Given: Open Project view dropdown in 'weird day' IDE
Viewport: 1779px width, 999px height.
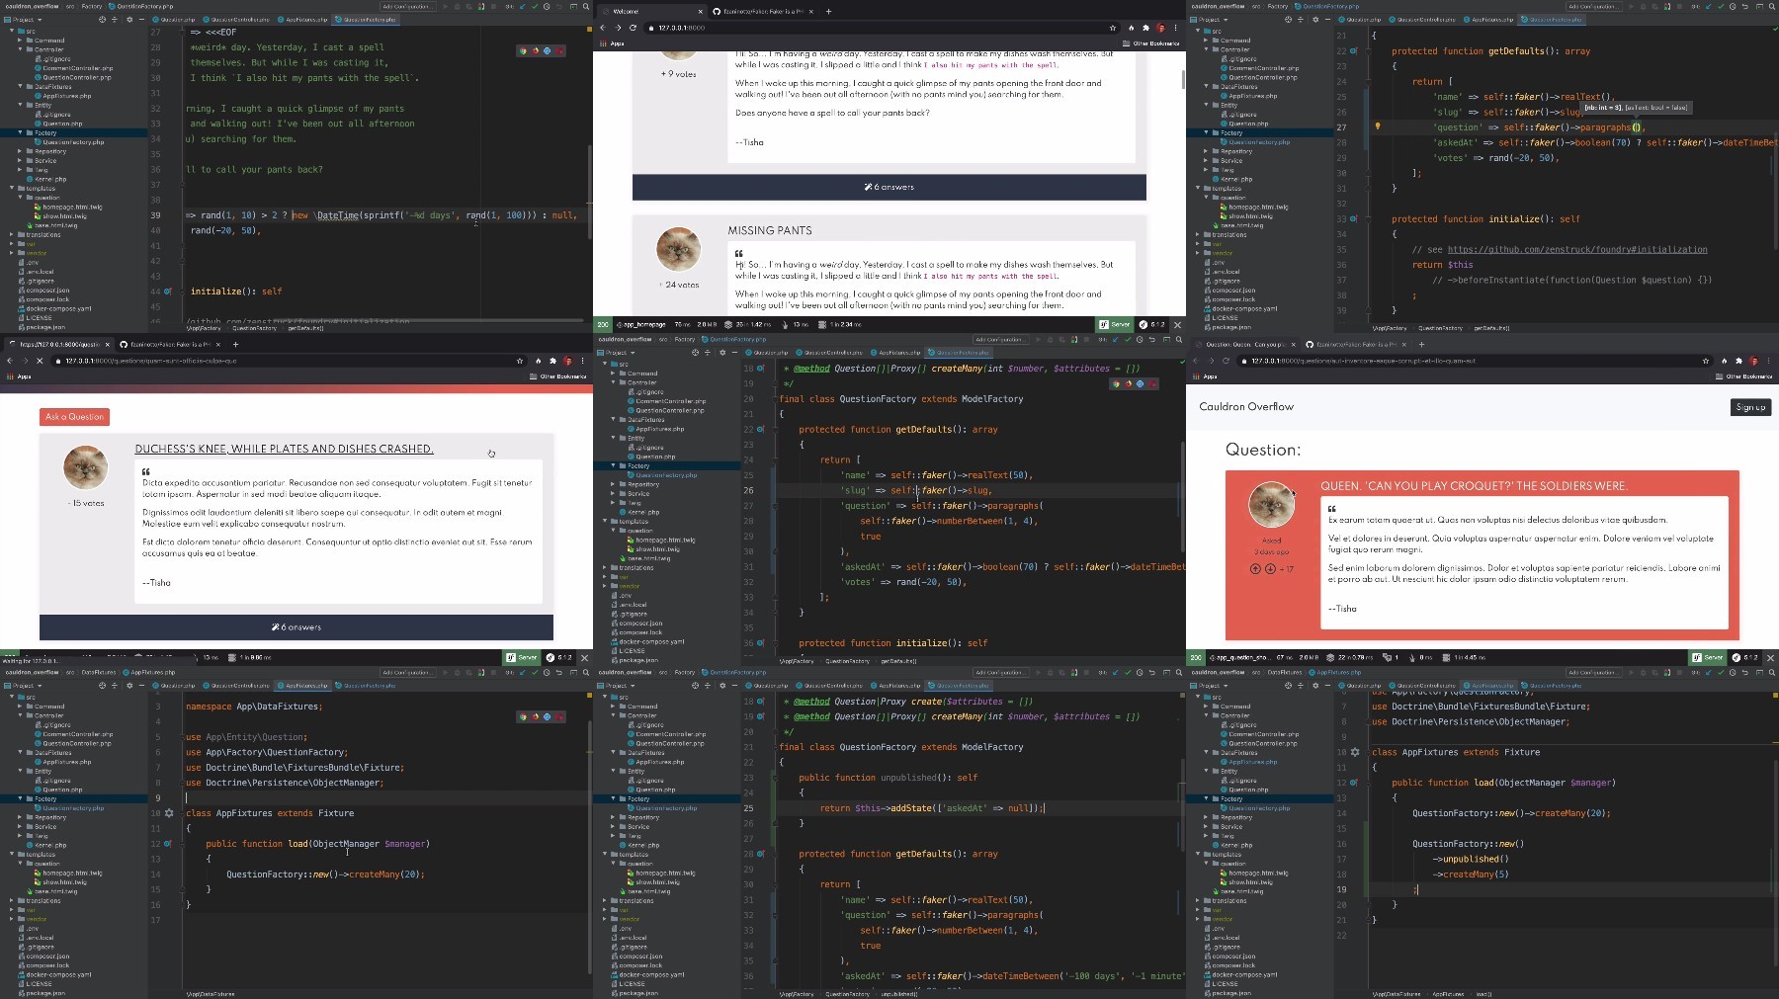Looking at the screenshot, I should click(25, 19).
